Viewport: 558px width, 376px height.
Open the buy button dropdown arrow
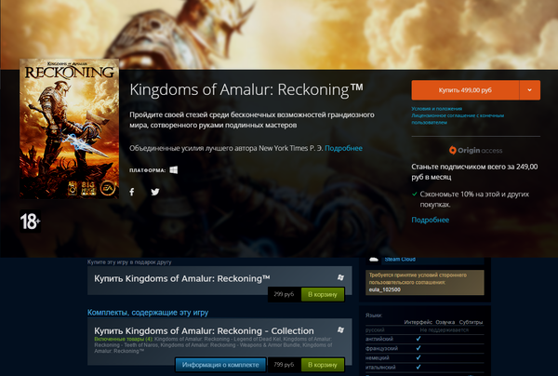(x=529, y=90)
